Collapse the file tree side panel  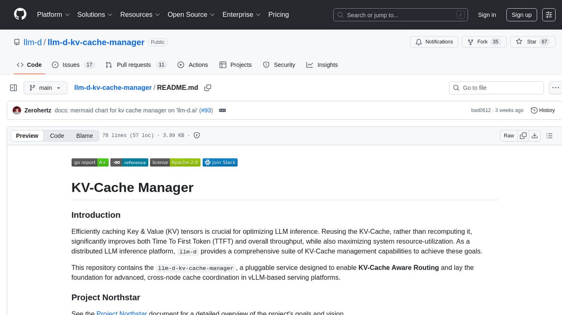[13, 88]
